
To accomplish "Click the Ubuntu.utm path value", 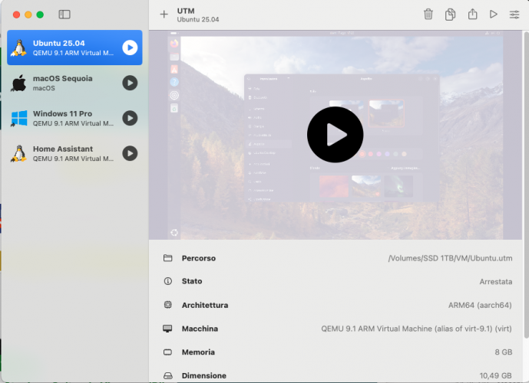I will coord(450,259).
